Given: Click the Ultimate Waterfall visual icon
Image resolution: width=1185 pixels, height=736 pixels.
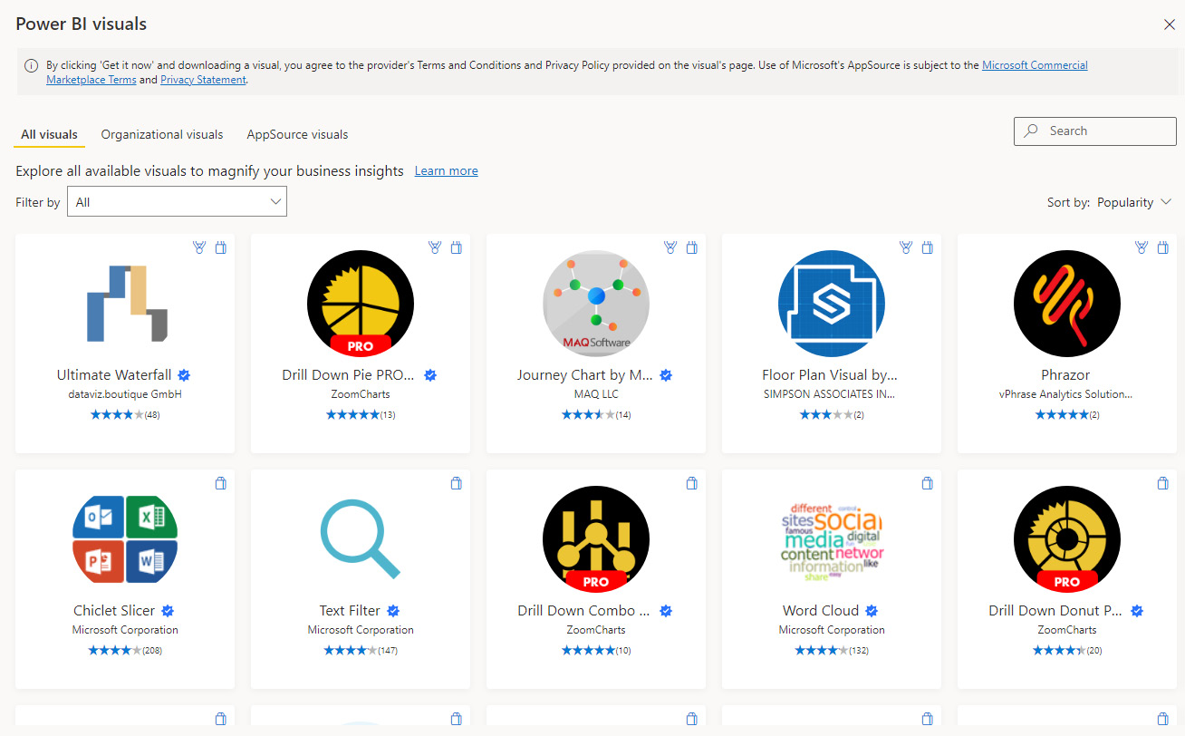Looking at the screenshot, I should click(125, 304).
